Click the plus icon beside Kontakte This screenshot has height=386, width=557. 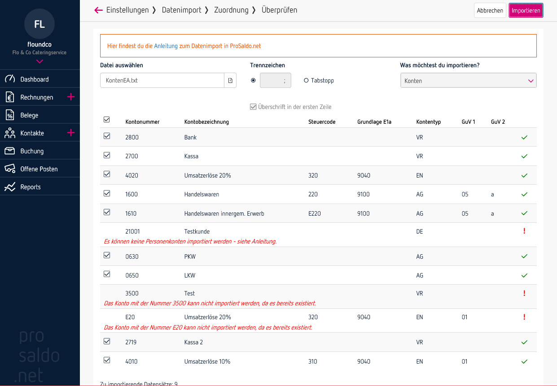click(x=72, y=133)
